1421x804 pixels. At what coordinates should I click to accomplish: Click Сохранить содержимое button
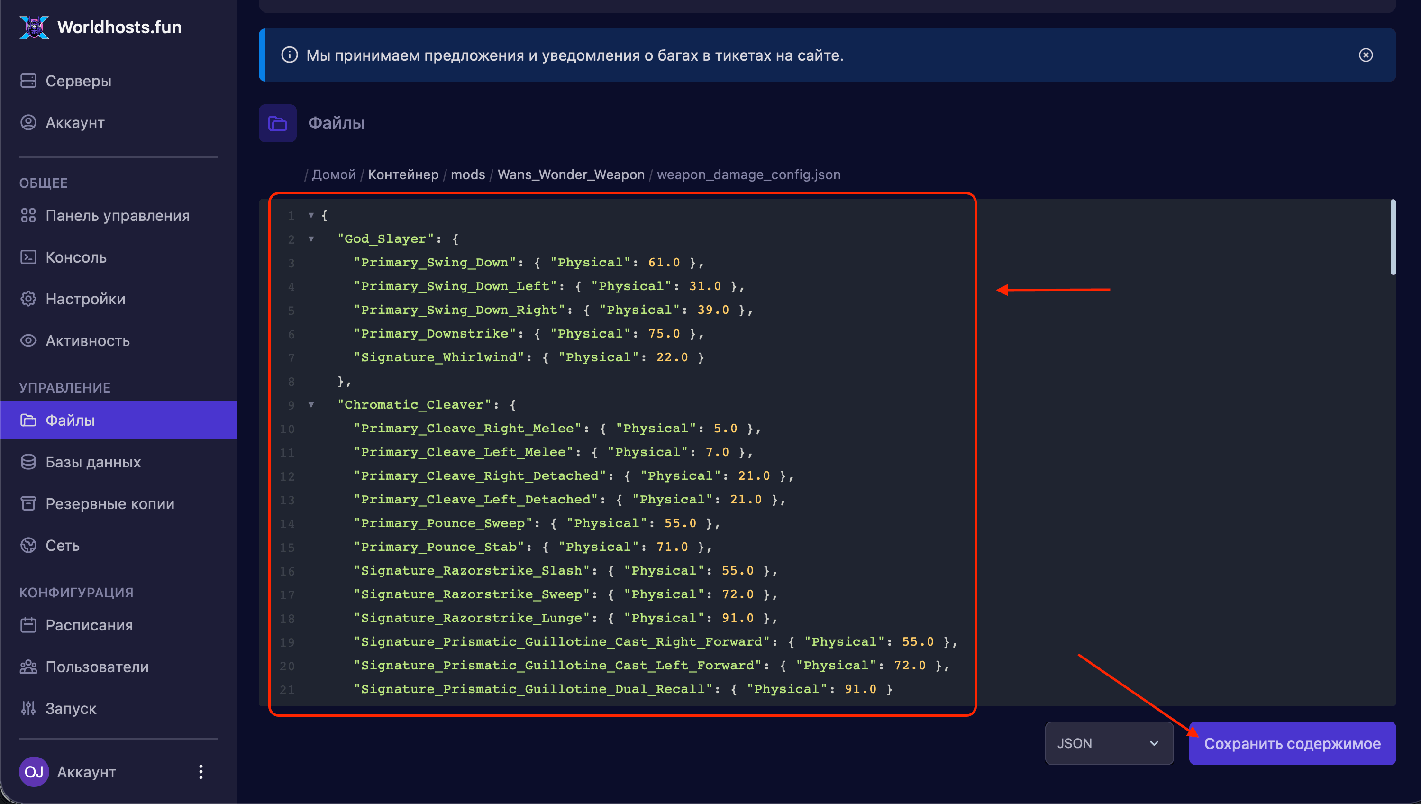coord(1292,743)
